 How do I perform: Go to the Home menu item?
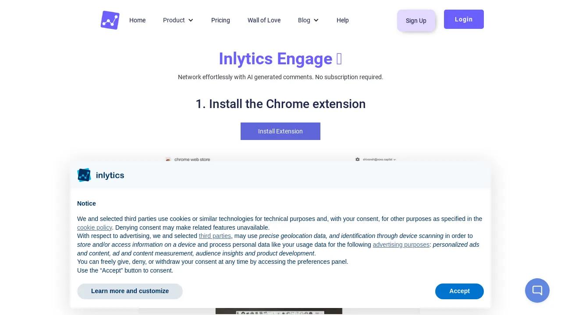coord(137,20)
